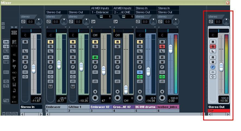Toggle global solo in the common panel

pos(6,46)
